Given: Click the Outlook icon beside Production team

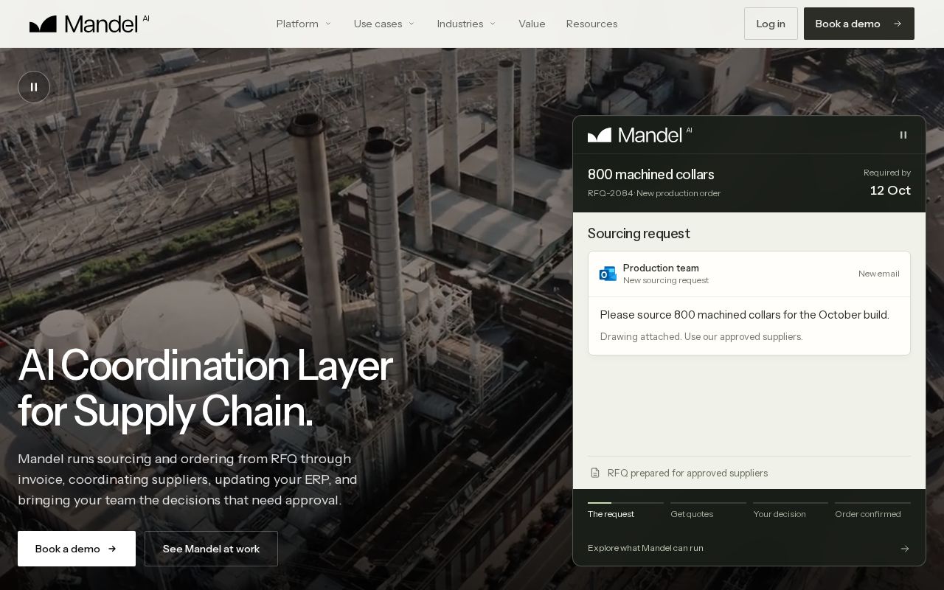Looking at the screenshot, I should 608,274.
